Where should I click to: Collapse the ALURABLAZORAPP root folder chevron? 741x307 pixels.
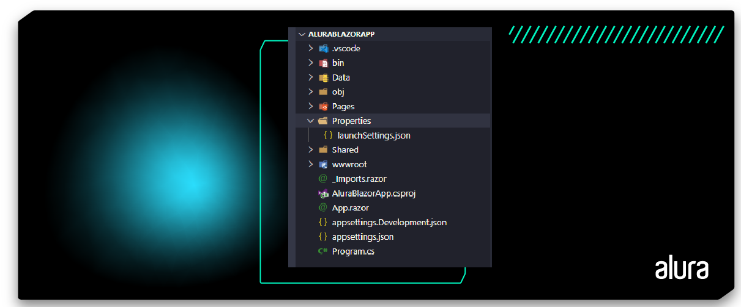(x=300, y=35)
